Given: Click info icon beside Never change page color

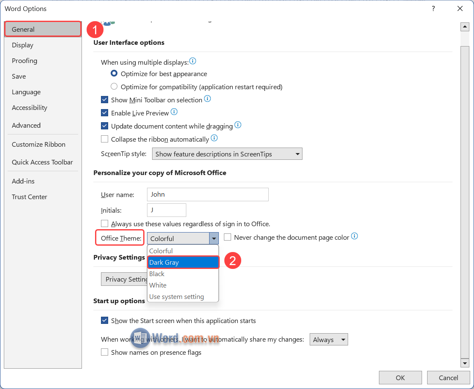Looking at the screenshot, I should 354,236.
